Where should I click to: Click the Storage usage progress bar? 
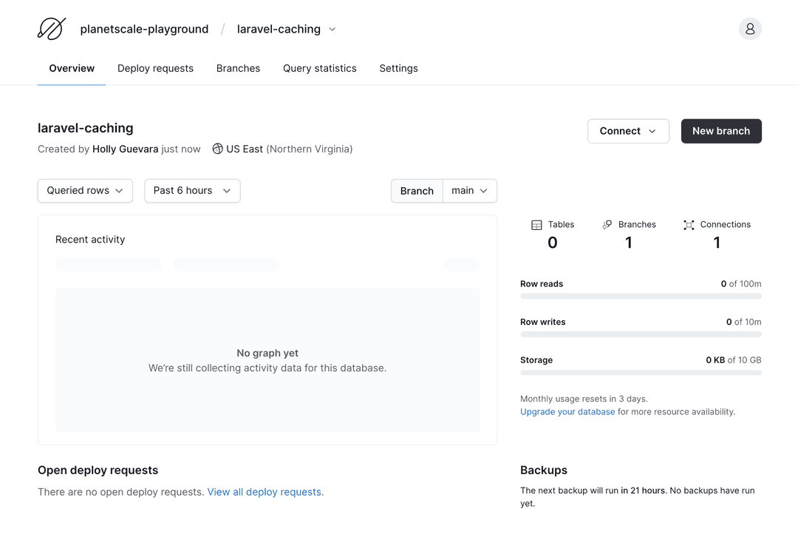pos(641,373)
